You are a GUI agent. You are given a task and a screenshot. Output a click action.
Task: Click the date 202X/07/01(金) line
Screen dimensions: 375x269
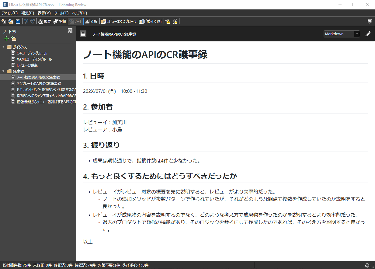[115, 91]
